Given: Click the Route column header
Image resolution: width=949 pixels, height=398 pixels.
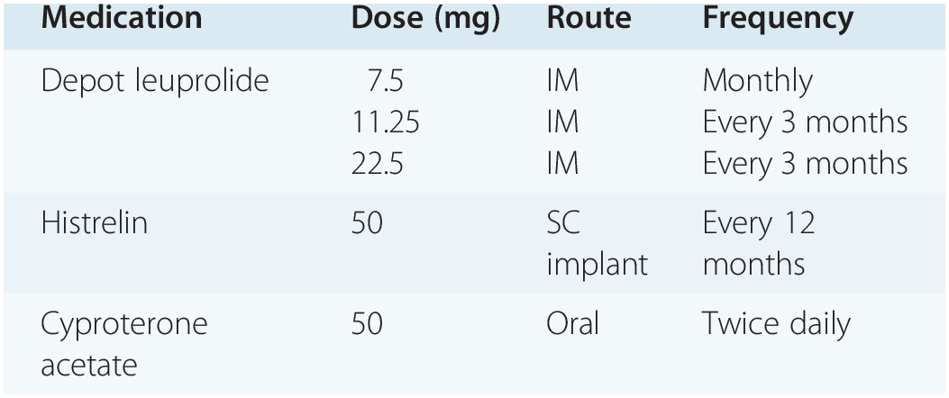Looking at the screenshot, I should (590, 19).
